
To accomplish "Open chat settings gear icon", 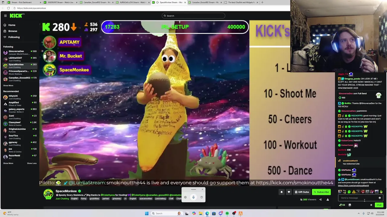I will (371, 205).
